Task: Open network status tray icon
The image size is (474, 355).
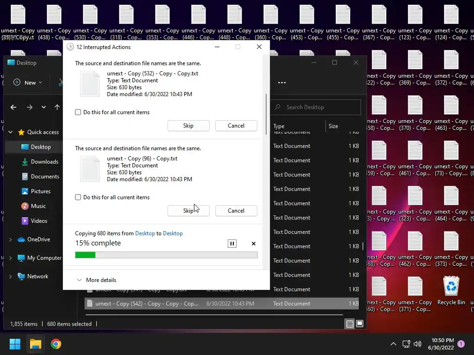Action: [406, 344]
